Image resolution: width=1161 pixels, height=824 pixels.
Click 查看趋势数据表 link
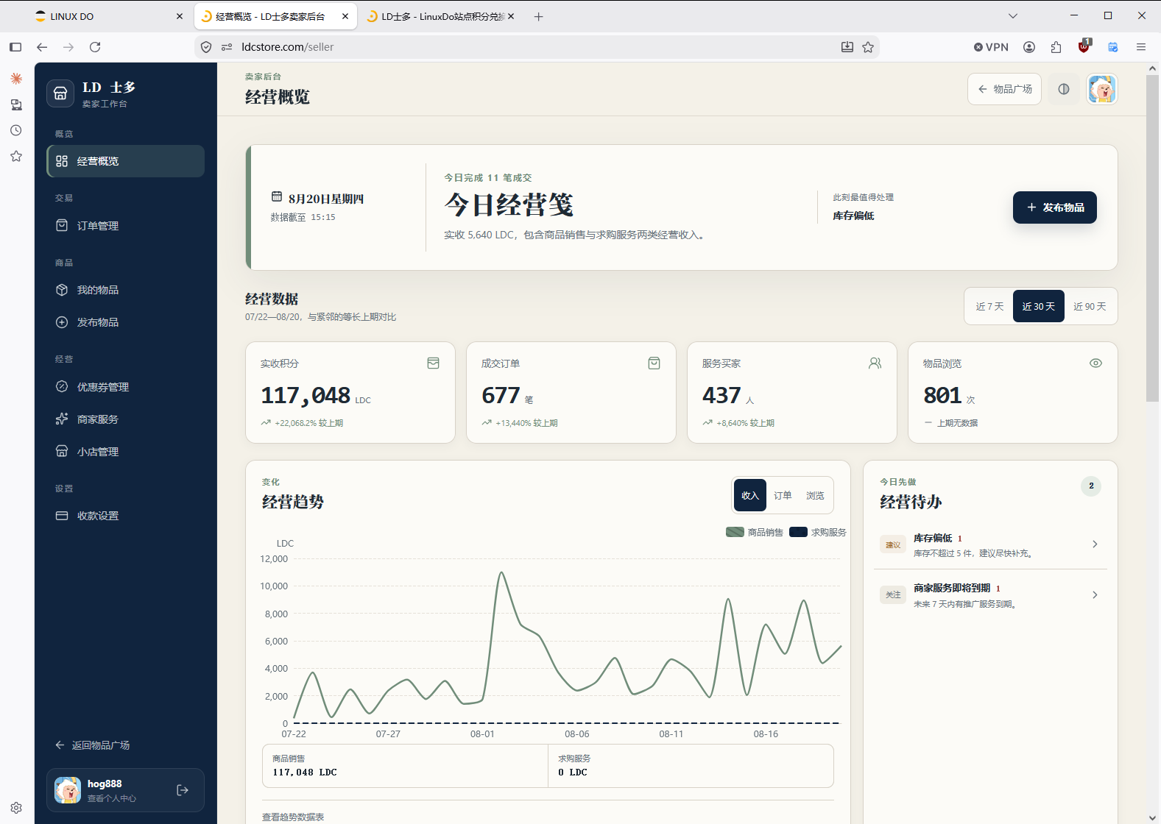click(293, 817)
